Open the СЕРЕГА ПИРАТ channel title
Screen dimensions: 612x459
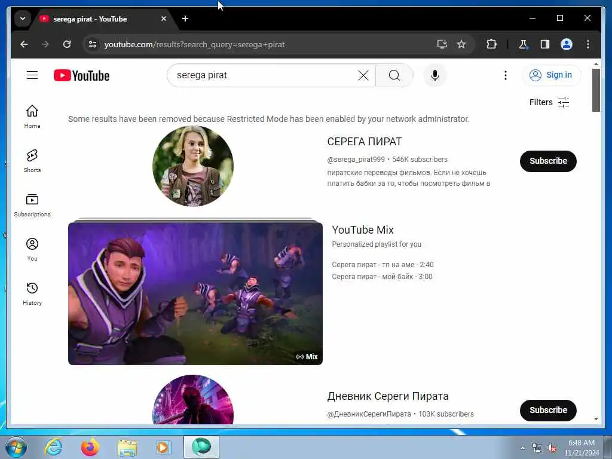(x=364, y=141)
